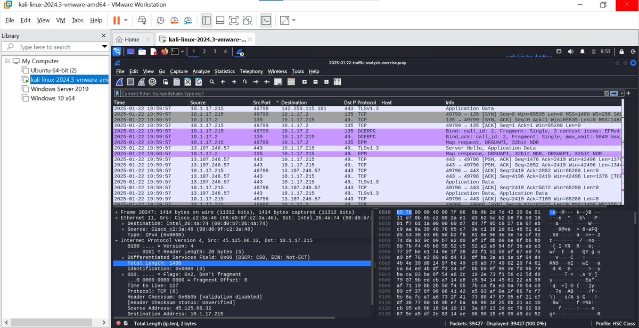Launch terminal emulator from Kali panel

click(175, 52)
